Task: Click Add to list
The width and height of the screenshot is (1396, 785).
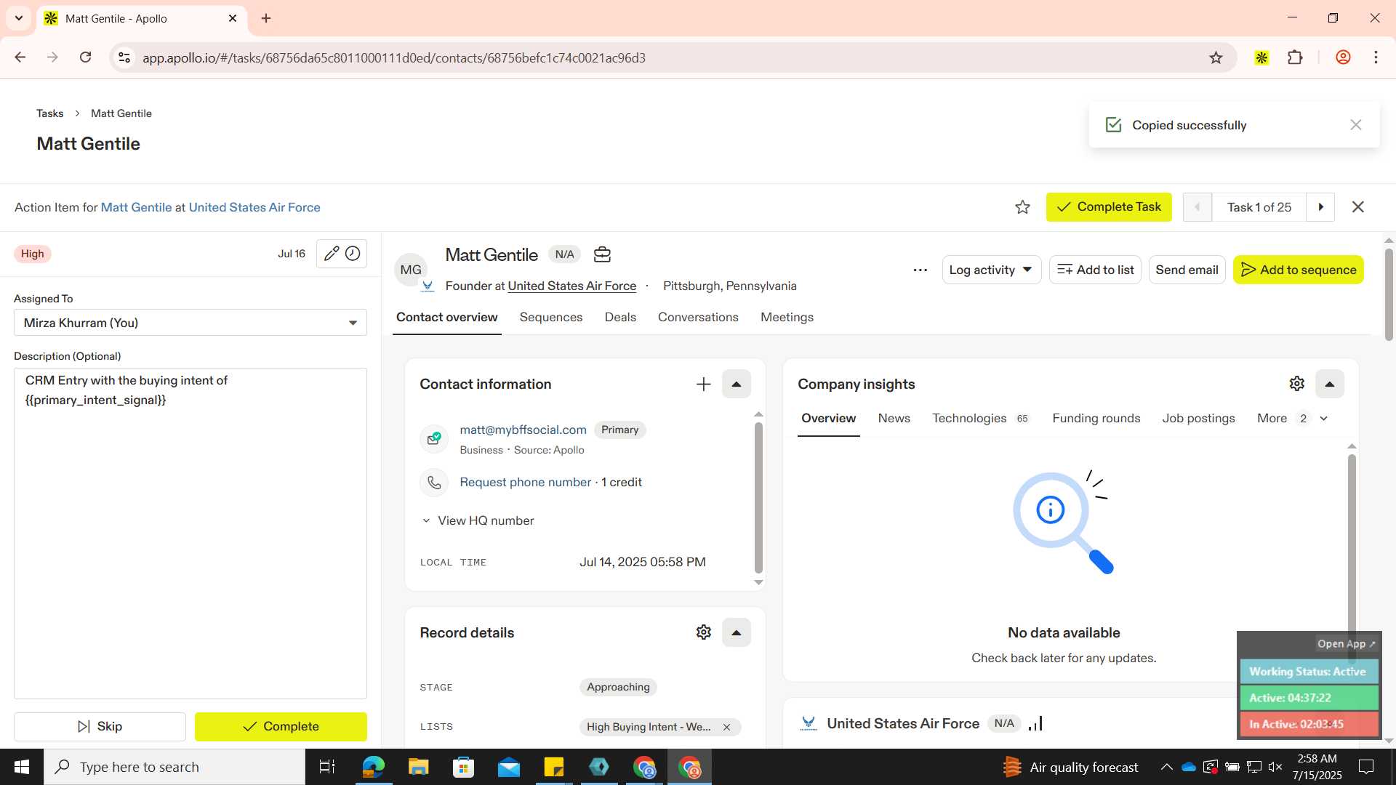Action: (x=1095, y=270)
